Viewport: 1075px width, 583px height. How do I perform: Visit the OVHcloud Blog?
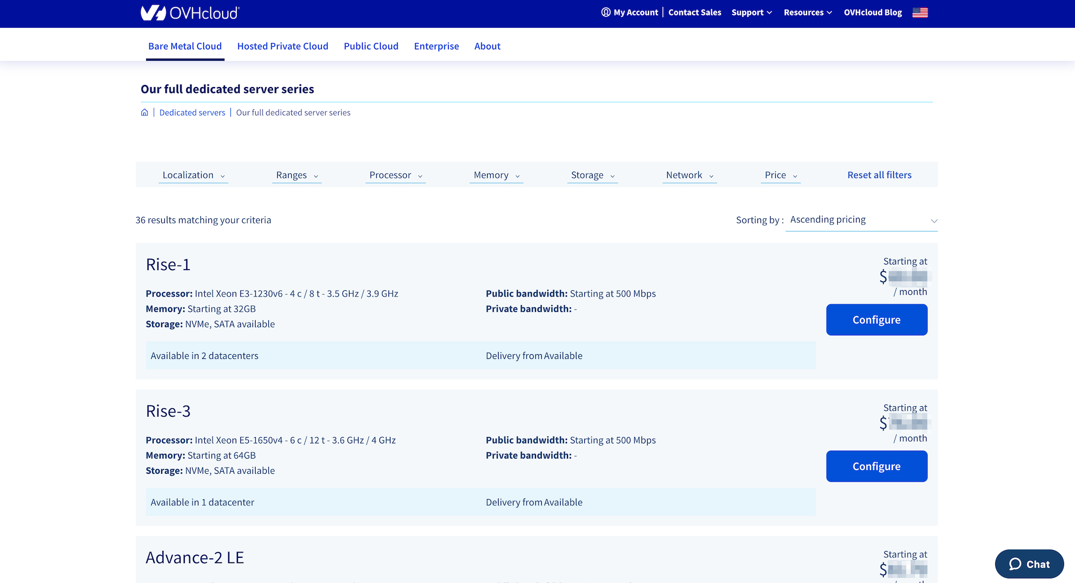(873, 13)
